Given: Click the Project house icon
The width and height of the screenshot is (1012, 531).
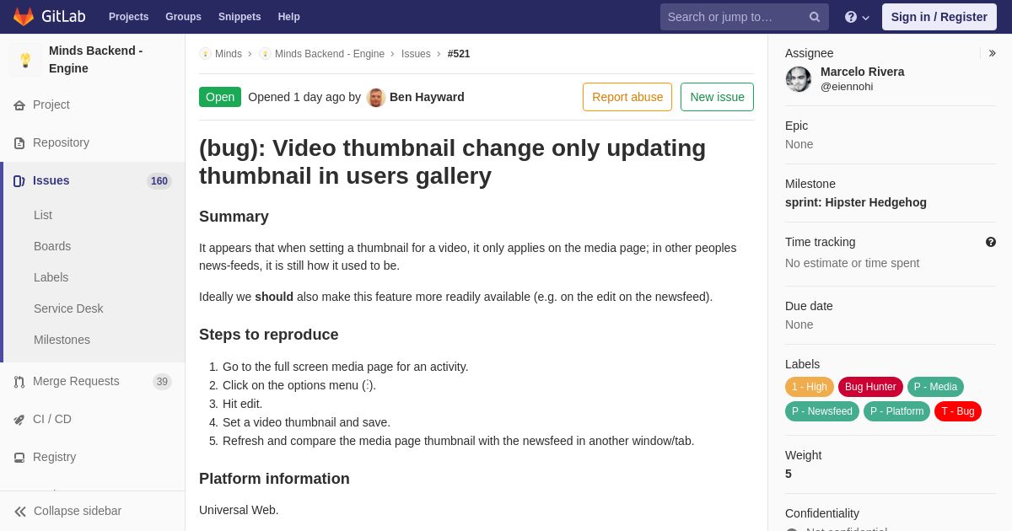Looking at the screenshot, I should click(x=19, y=105).
